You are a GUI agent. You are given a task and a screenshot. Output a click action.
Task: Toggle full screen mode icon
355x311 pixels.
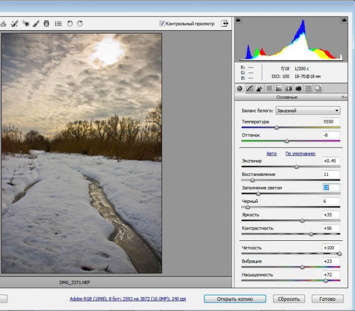225,24
